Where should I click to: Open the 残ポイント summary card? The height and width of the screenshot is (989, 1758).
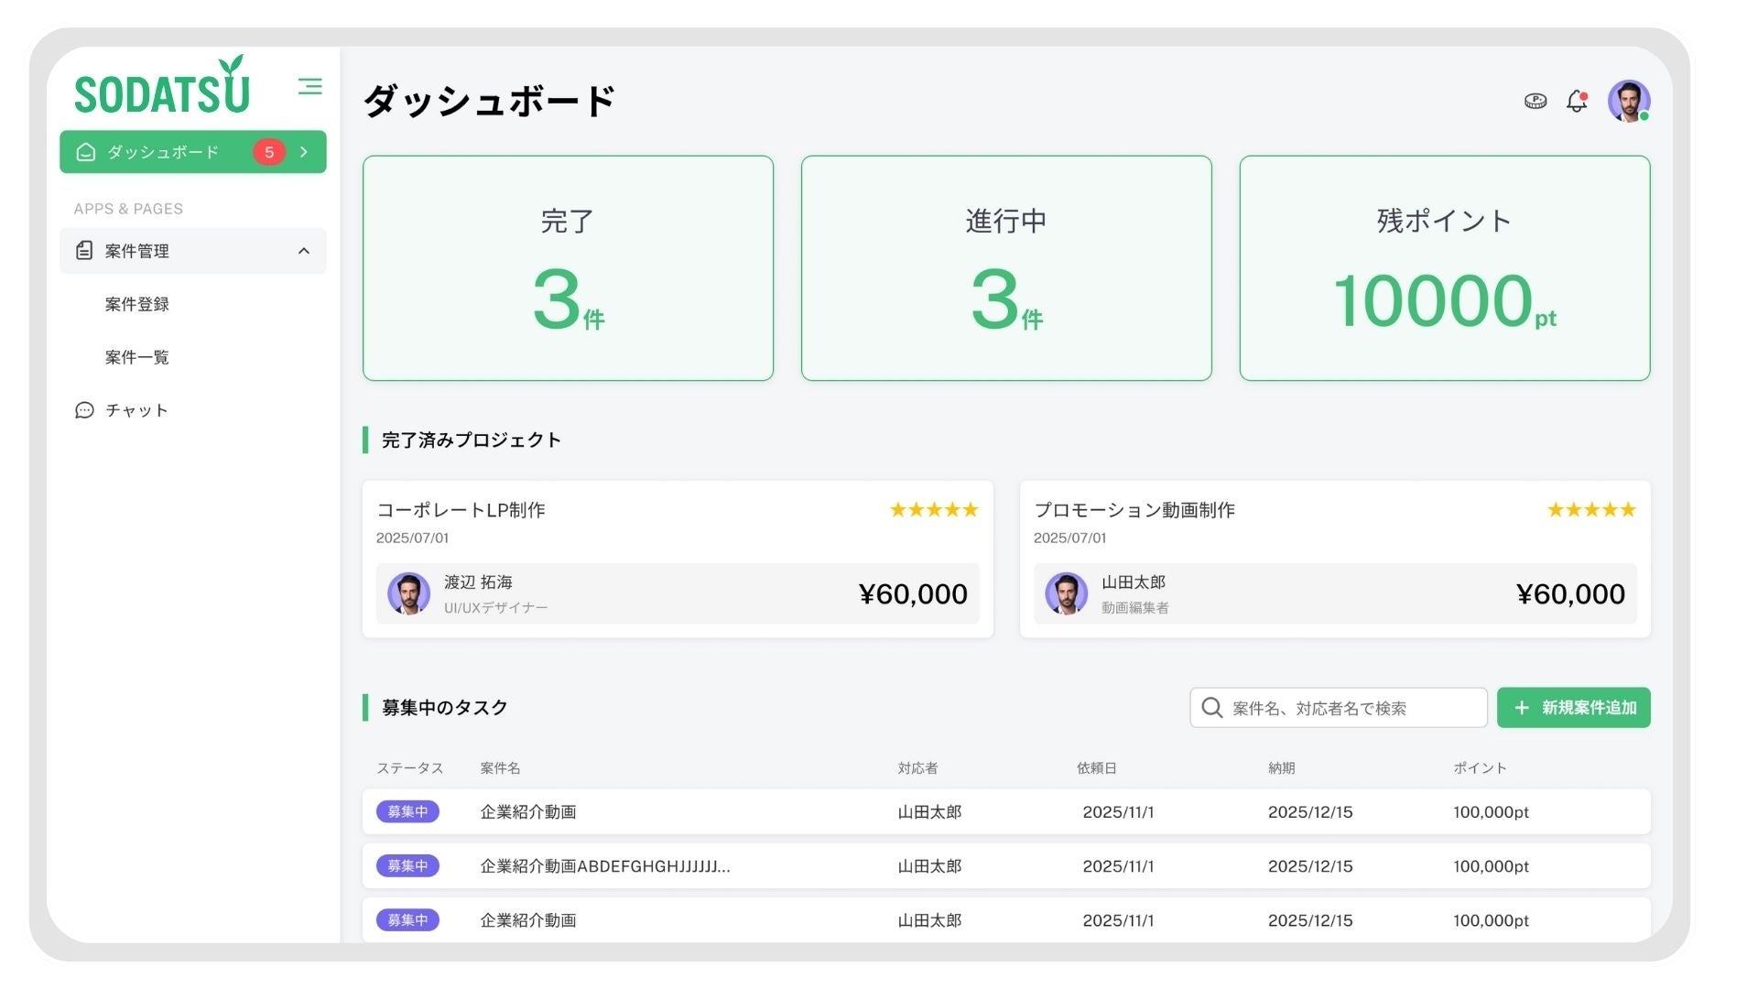tap(1444, 268)
